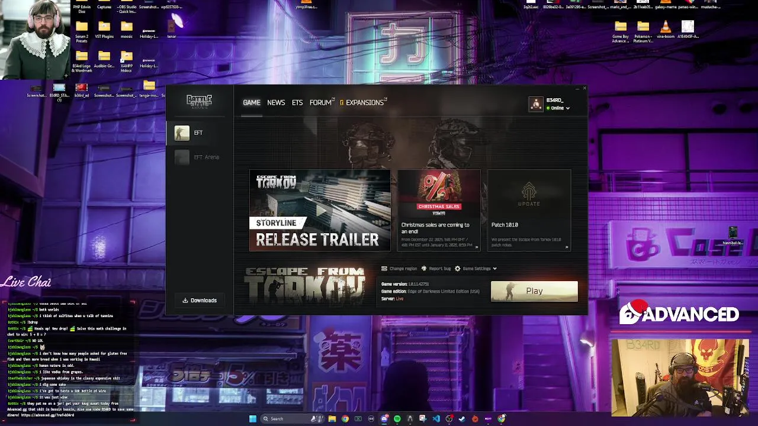The image size is (758, 426).
Task: Open Google Chrome next to File Explorer
Action: pyautogui.click(x=345, y=419)
